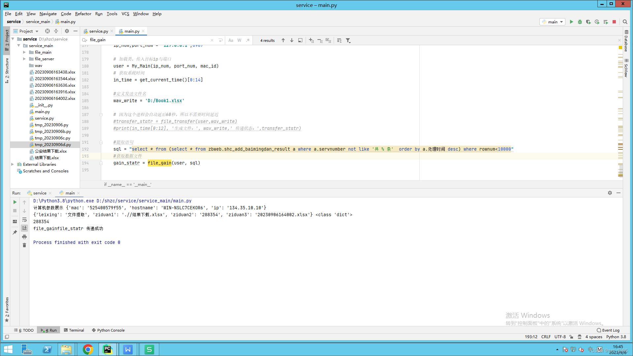Open the VCS menu
The image size is (633, 356).
125,14
